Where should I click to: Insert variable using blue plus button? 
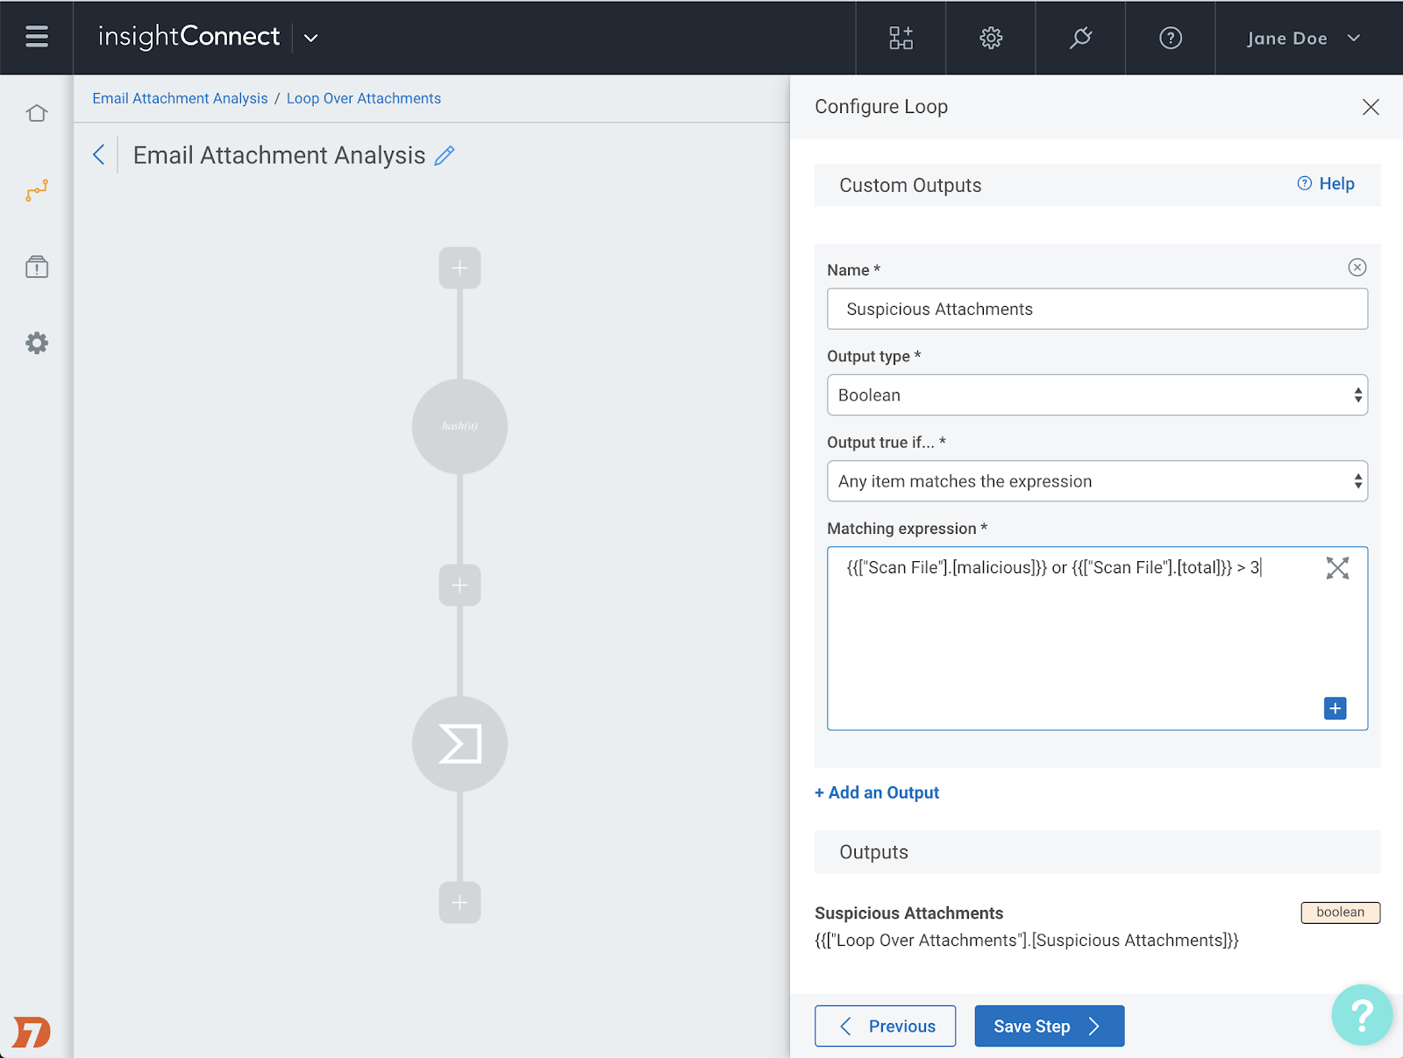(1335, 708)
